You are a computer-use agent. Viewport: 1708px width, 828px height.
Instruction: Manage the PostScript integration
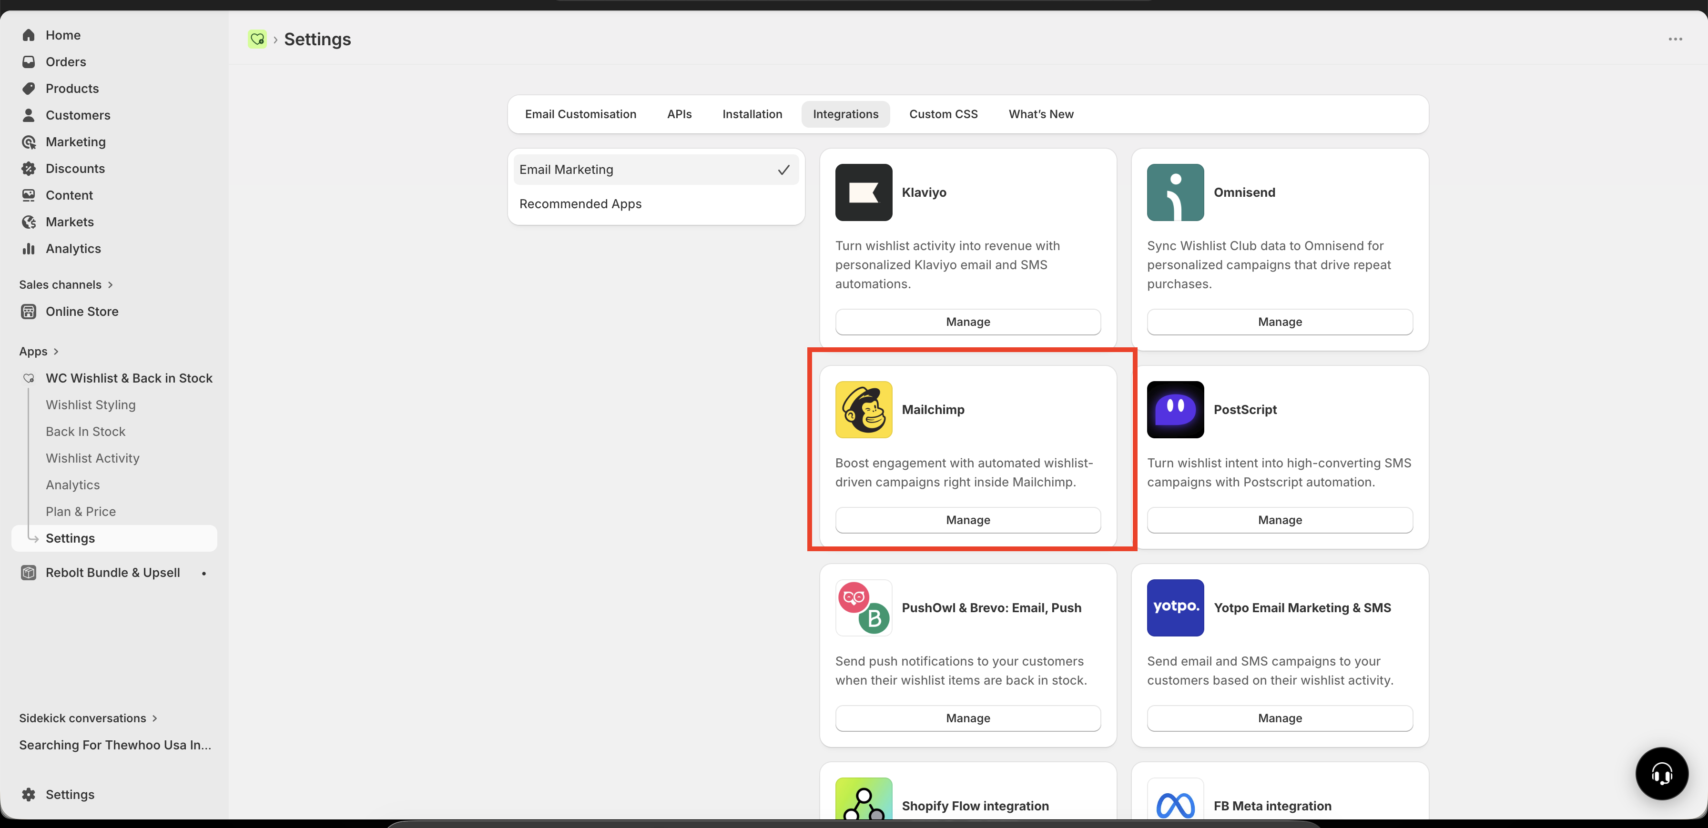point(1280,520)
